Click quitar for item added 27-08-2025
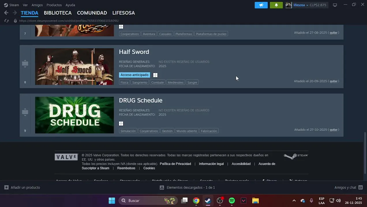This screenshot has height=207, width=367. [334, 32]
